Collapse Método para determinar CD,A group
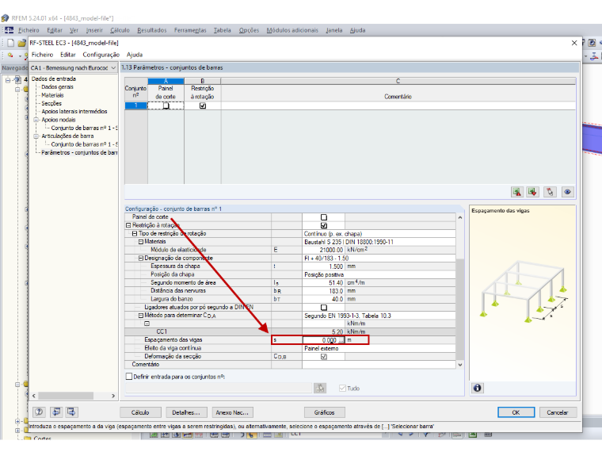Screen dimensions: 602x452 coord(140,315)
